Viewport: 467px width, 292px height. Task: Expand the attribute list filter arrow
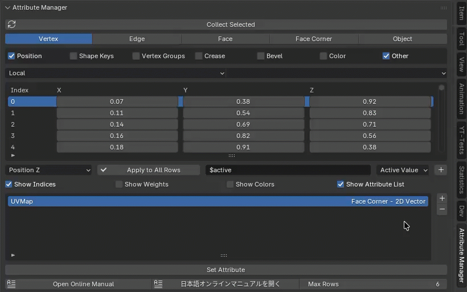(13, 255)
